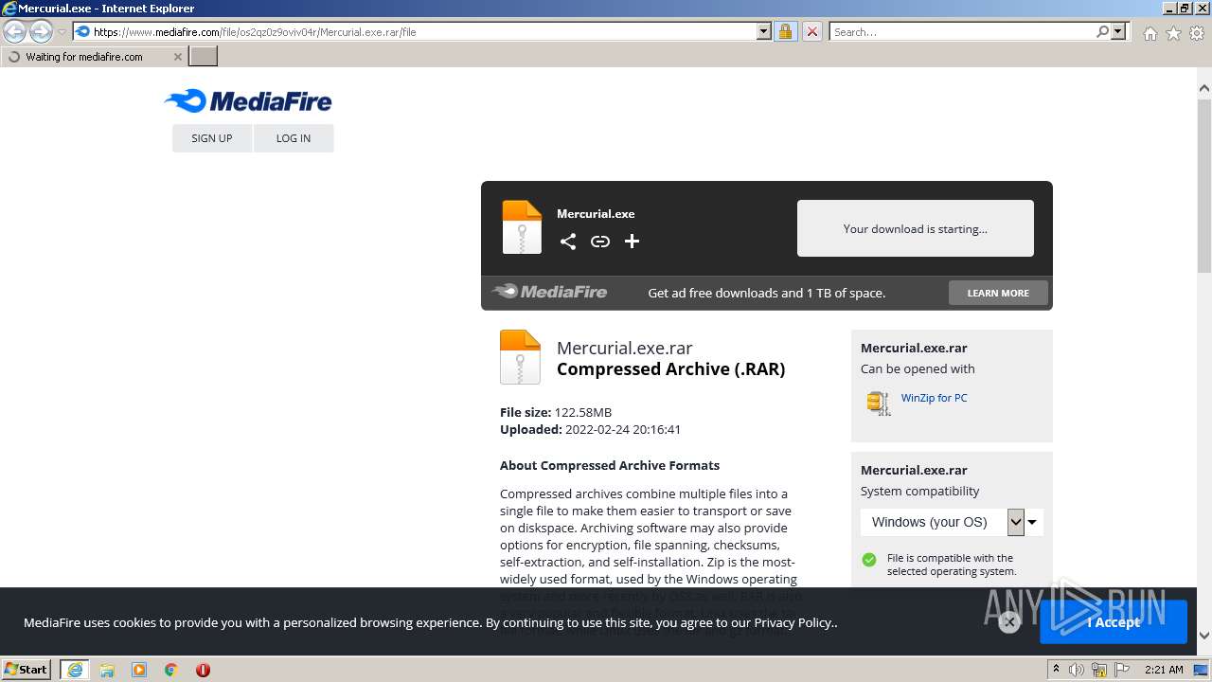Click the 'File size: 122.58MB' text
This screenshot has height=682, width=1212.
click(x=556, y=412)
